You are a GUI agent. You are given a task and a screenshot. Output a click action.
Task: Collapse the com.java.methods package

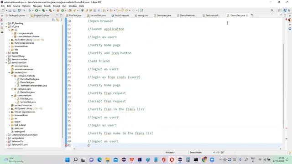(12, 76)
